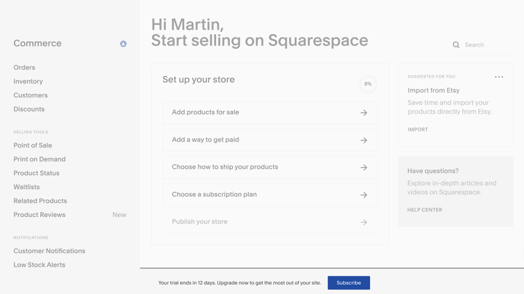The image size is (524, 294).
Task: Click the Subscribe button
Action: coord(348,283)
